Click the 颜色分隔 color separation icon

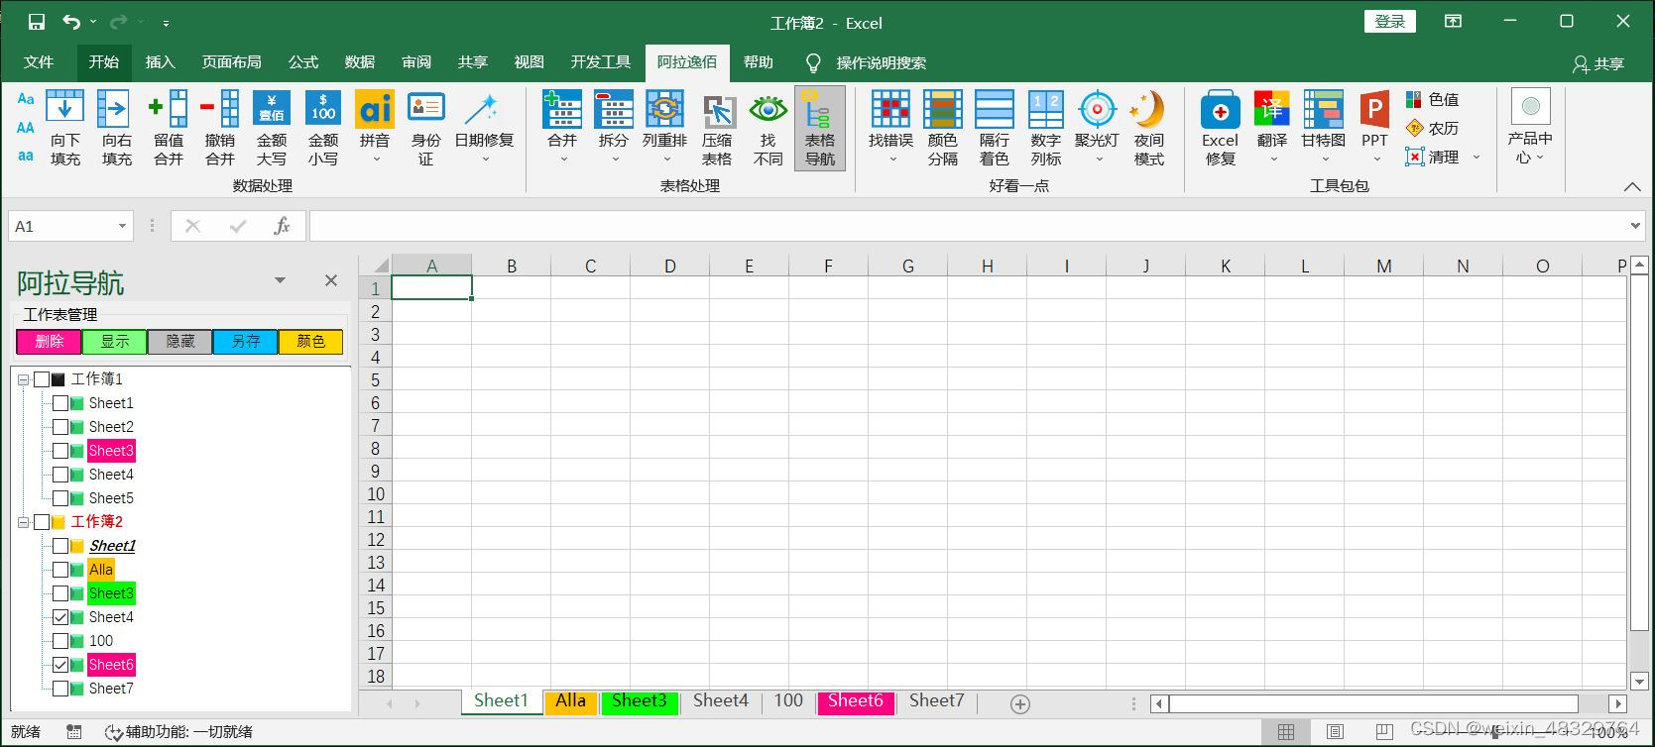(x=943, y=109)
